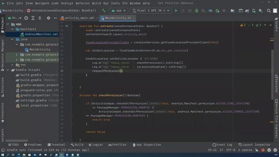Viewport: 279px width, 157px height.
Task: Click the Windows Start button
Action: click(x=3, y=155)
